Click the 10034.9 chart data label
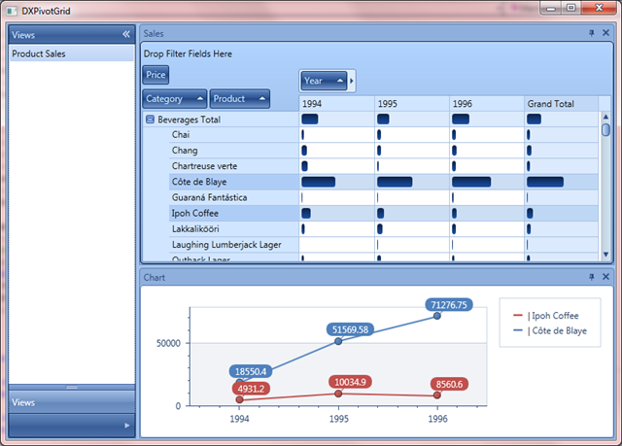Image resolution: width=622 pixels, height=446 pixels. click(x=350, y=382)
